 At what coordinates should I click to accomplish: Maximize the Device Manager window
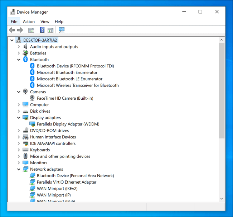pos(200,11)
